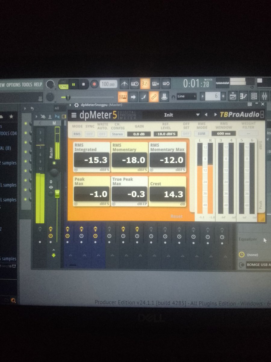Change CH. CONFIG Stereo selector
This screenshot has height=362, width=271.
(x=117, y=134)
